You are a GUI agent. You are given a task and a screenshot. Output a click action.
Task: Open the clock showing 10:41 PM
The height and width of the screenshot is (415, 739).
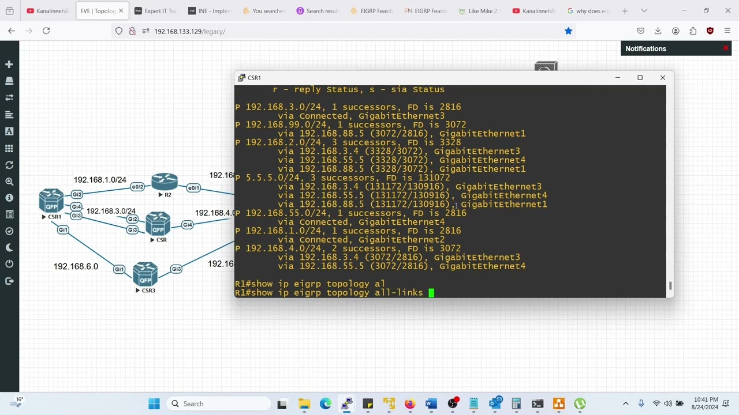[x=706, y=403]
